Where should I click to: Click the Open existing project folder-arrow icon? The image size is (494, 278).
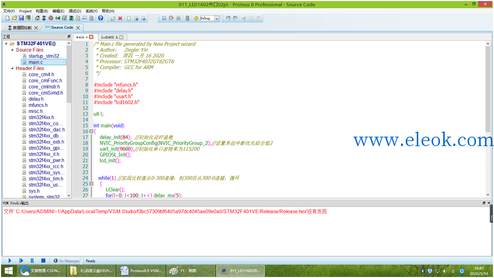click(113, 18)
